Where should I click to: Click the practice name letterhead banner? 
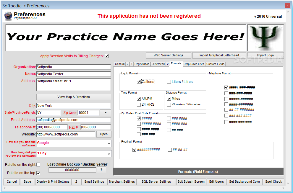tap(126, 38)
